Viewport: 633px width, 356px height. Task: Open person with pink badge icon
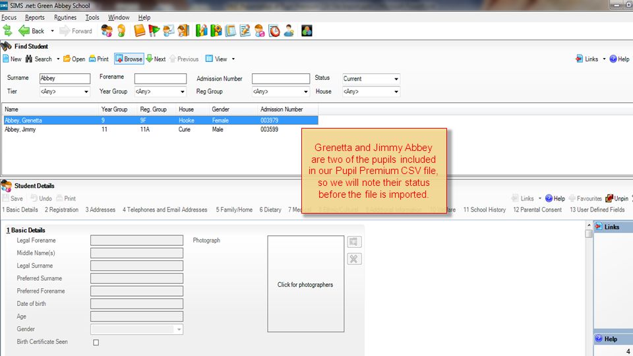pos(260,31)
